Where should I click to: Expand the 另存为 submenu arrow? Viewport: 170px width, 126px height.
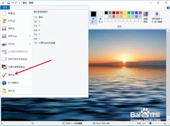click(x=30, y=36)
